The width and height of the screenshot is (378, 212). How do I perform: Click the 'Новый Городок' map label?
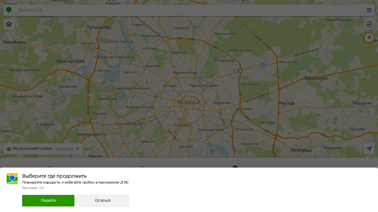tap(339, 20)
